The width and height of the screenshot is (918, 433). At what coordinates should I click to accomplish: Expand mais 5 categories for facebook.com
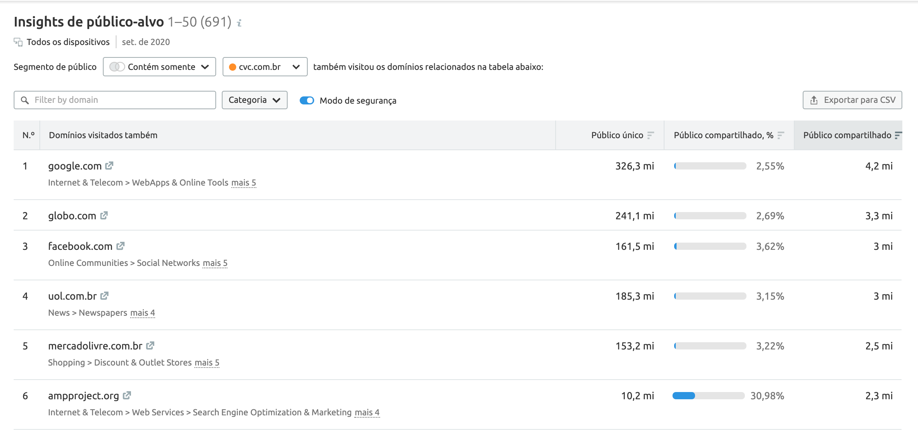(x=215, y=263)
